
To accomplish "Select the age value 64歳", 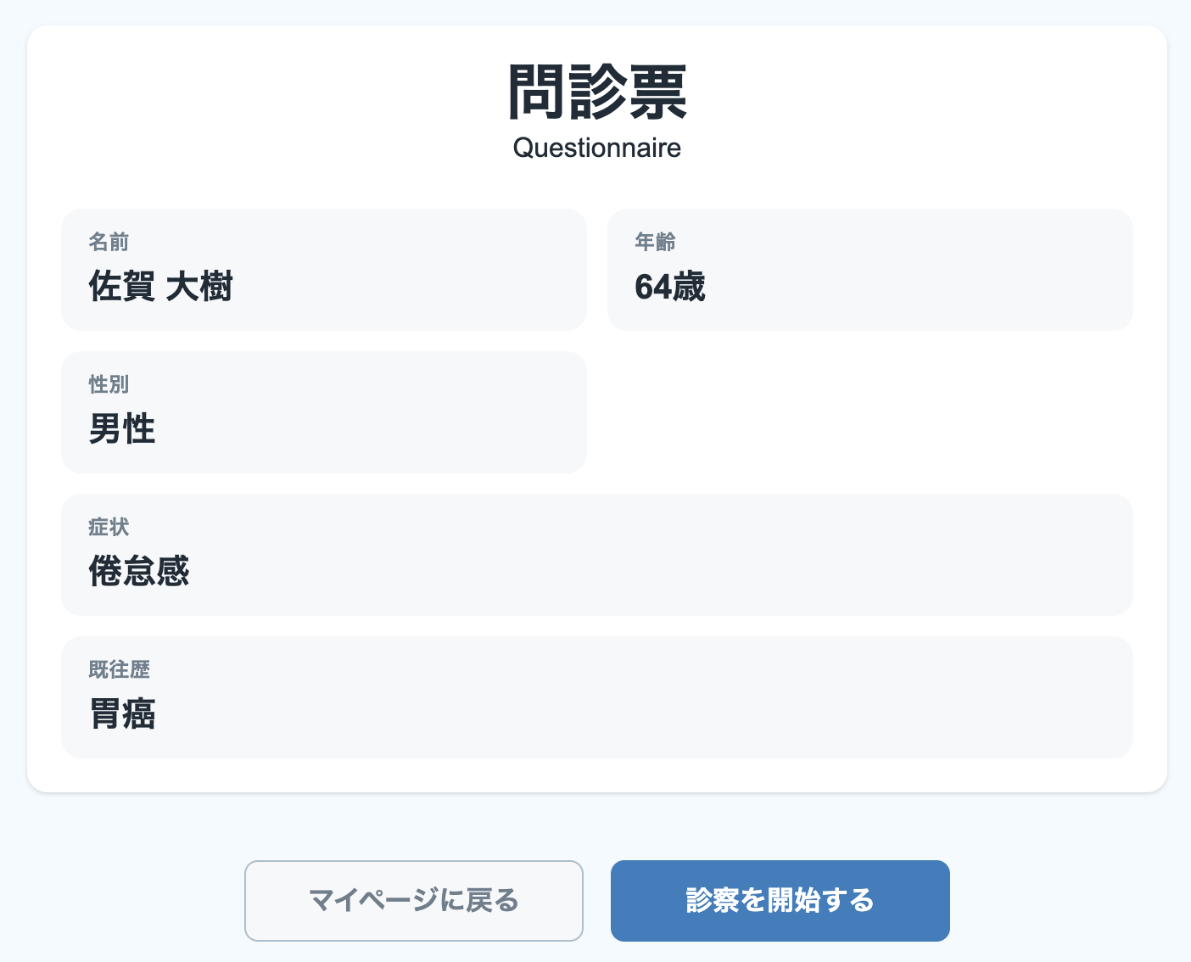I will pyautogui.click(x=669, y=288).
